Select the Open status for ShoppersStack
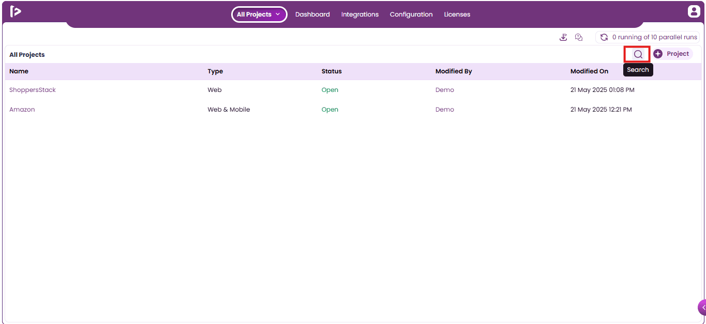 tap(330, 90)
